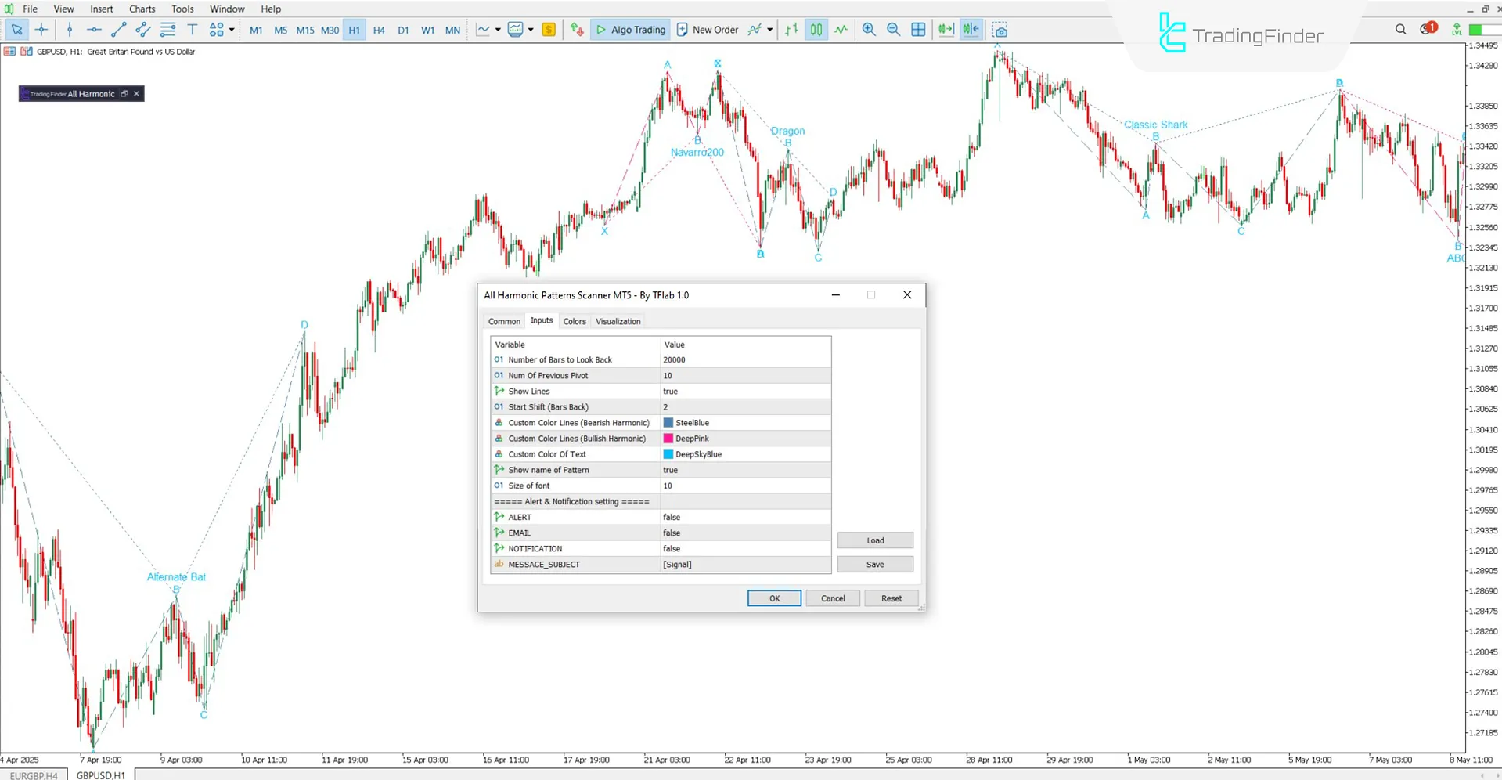Switch to tile windows grid view
Screen dimensions: 1502x780
click(x=918, y=30)
